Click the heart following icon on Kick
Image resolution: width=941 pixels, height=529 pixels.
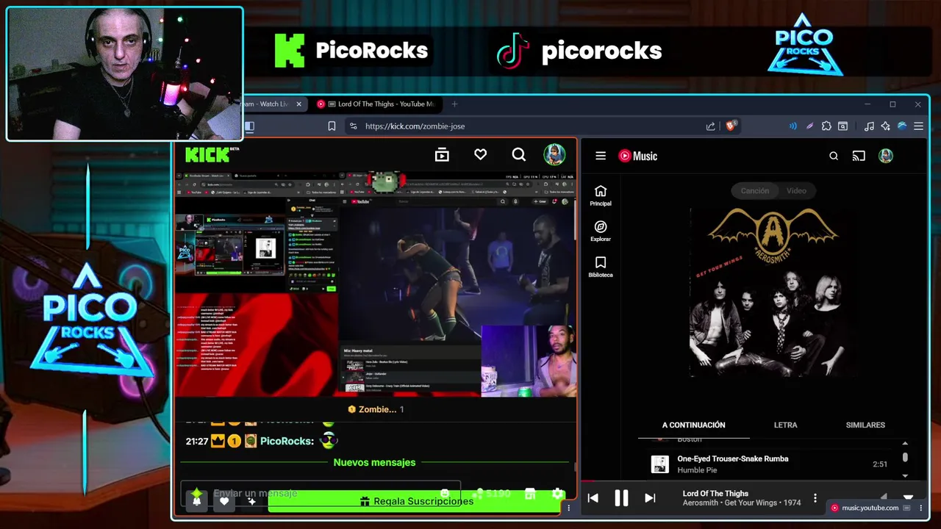click(480, 154)
